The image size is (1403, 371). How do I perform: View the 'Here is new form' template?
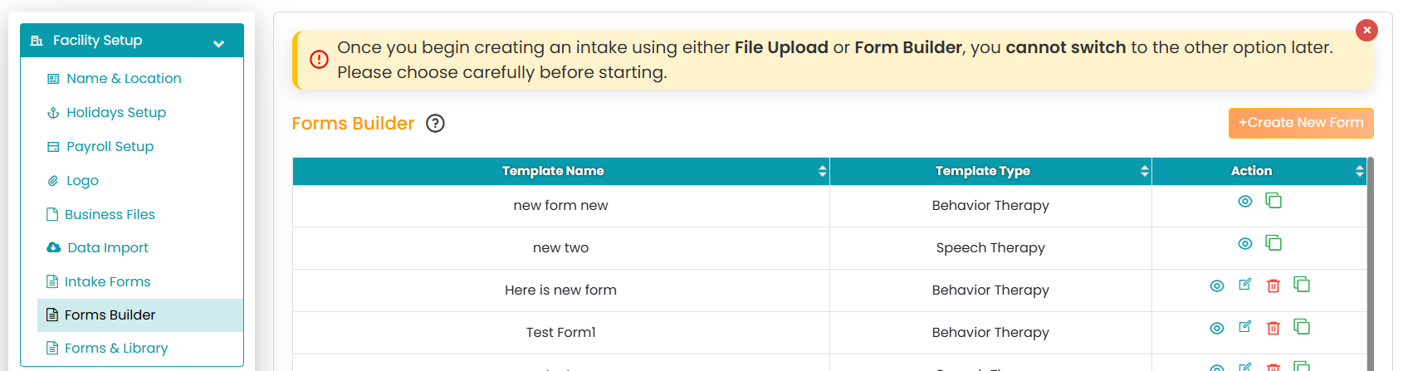tap(1217, 286)
